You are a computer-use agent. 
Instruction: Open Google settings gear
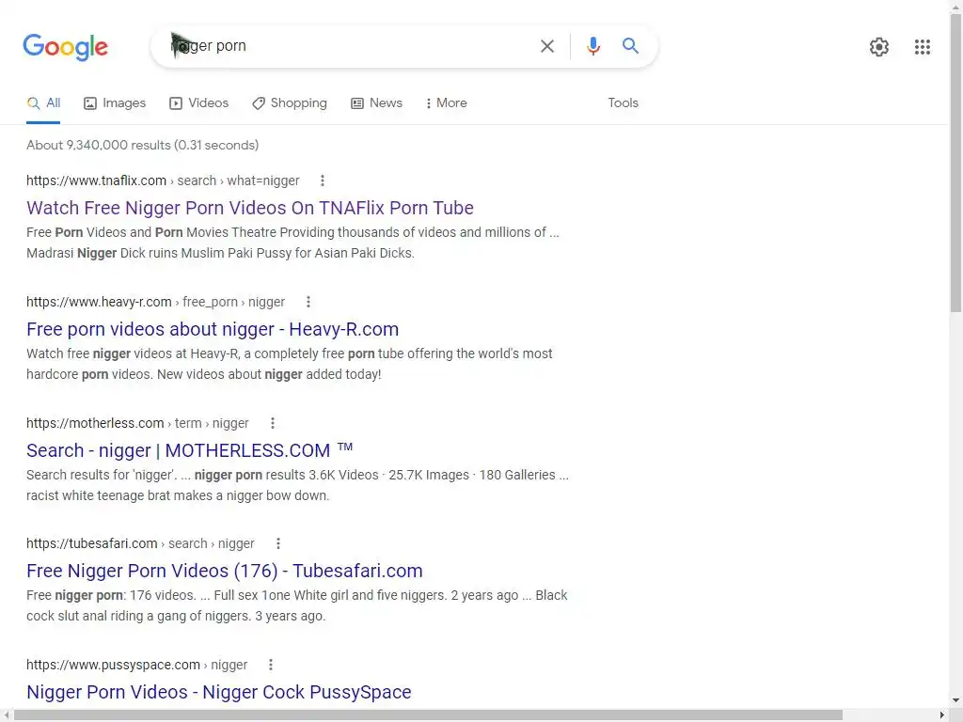coord(879,47)
